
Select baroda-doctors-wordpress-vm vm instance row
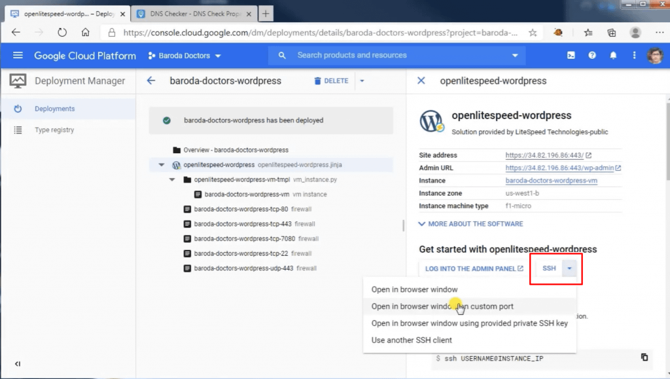coord(270,194)
